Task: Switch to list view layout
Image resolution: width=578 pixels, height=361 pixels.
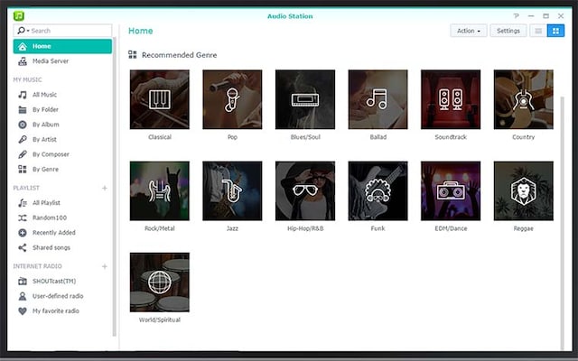Action: point(539,31)
